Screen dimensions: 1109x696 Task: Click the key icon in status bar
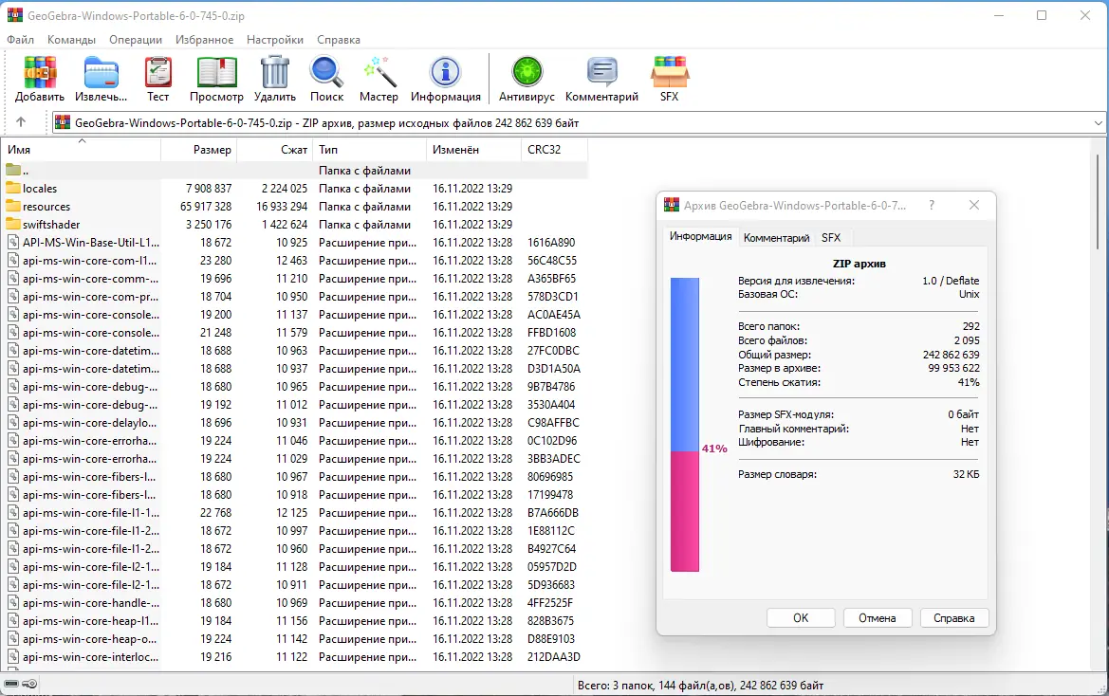29,684
